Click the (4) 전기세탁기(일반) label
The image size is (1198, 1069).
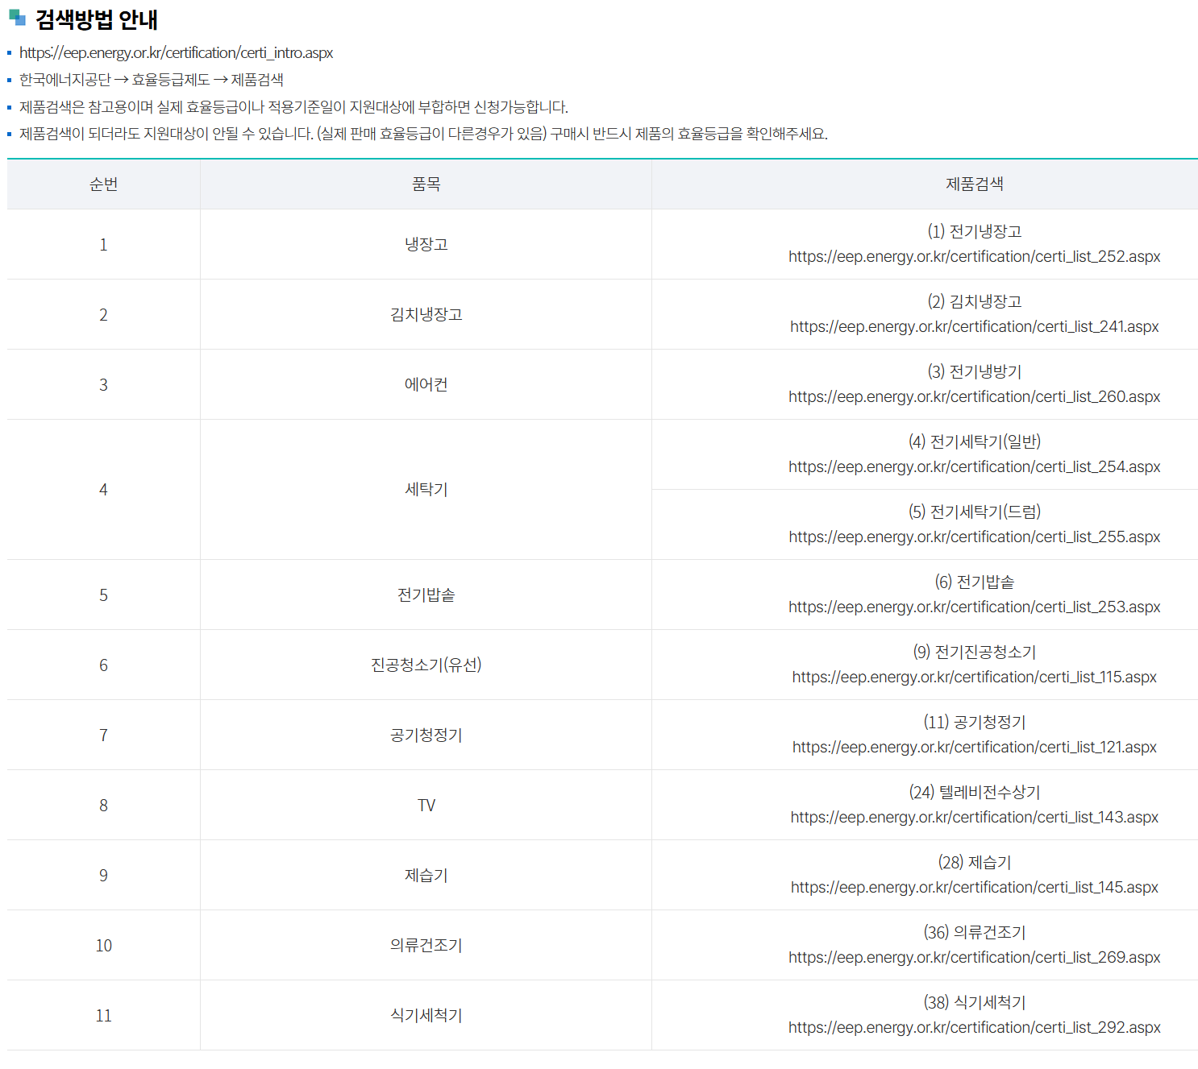974,441
